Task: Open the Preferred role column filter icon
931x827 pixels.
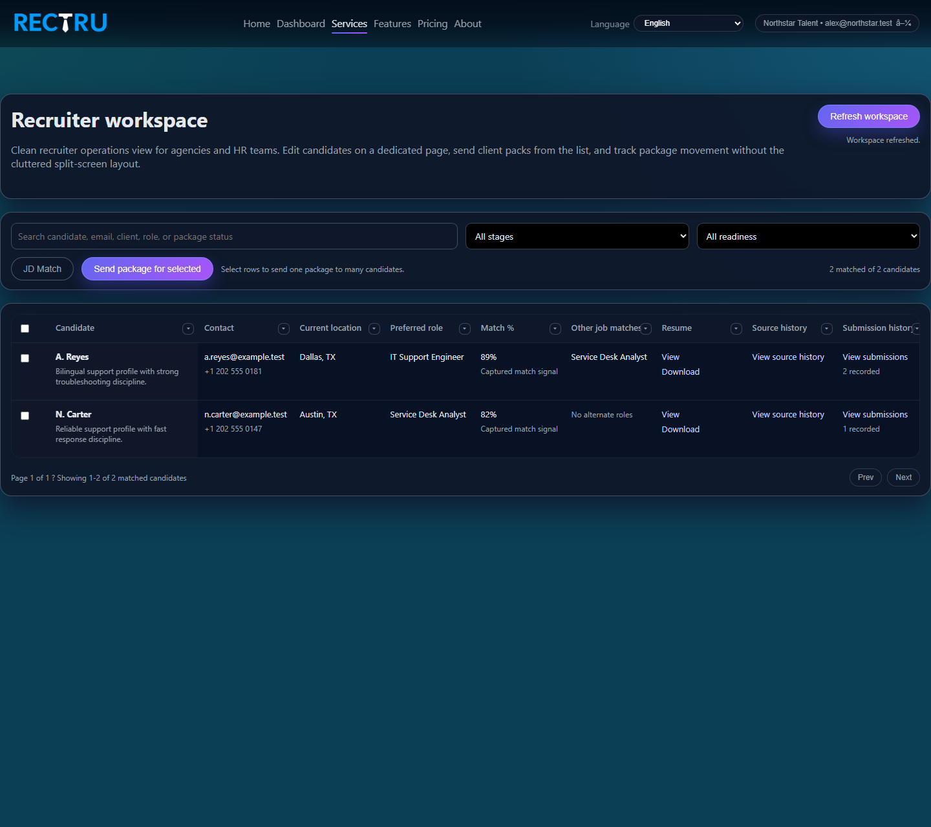Action: click(464, 328)
